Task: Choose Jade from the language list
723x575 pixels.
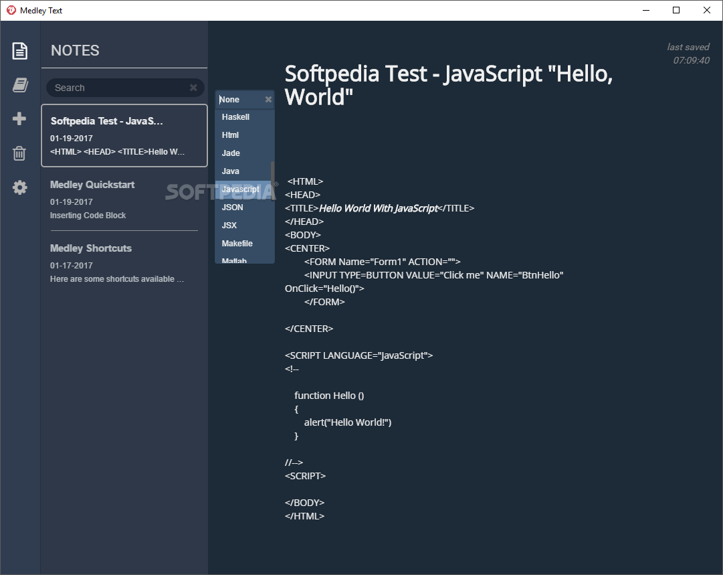Action: coord(244,153)
